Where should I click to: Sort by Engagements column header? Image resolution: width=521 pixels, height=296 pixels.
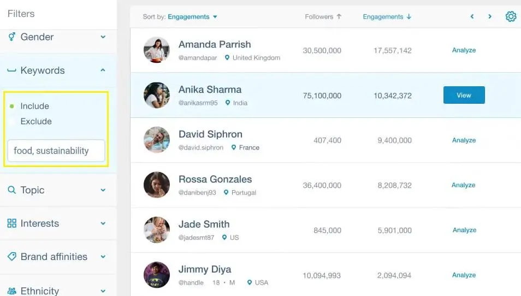[387, 17]
